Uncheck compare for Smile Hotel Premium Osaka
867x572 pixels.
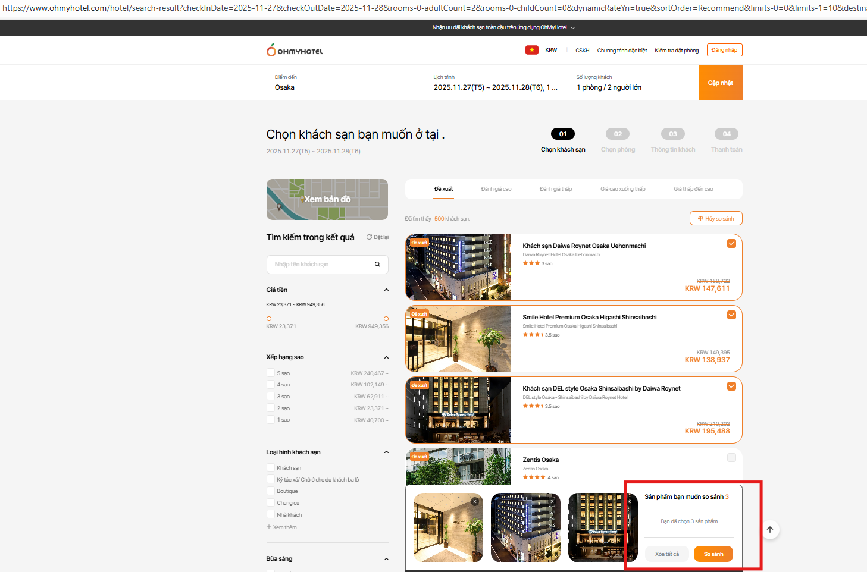(x=731, y=315)
